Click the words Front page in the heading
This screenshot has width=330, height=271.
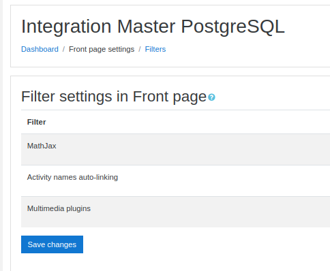click(170, 97)
